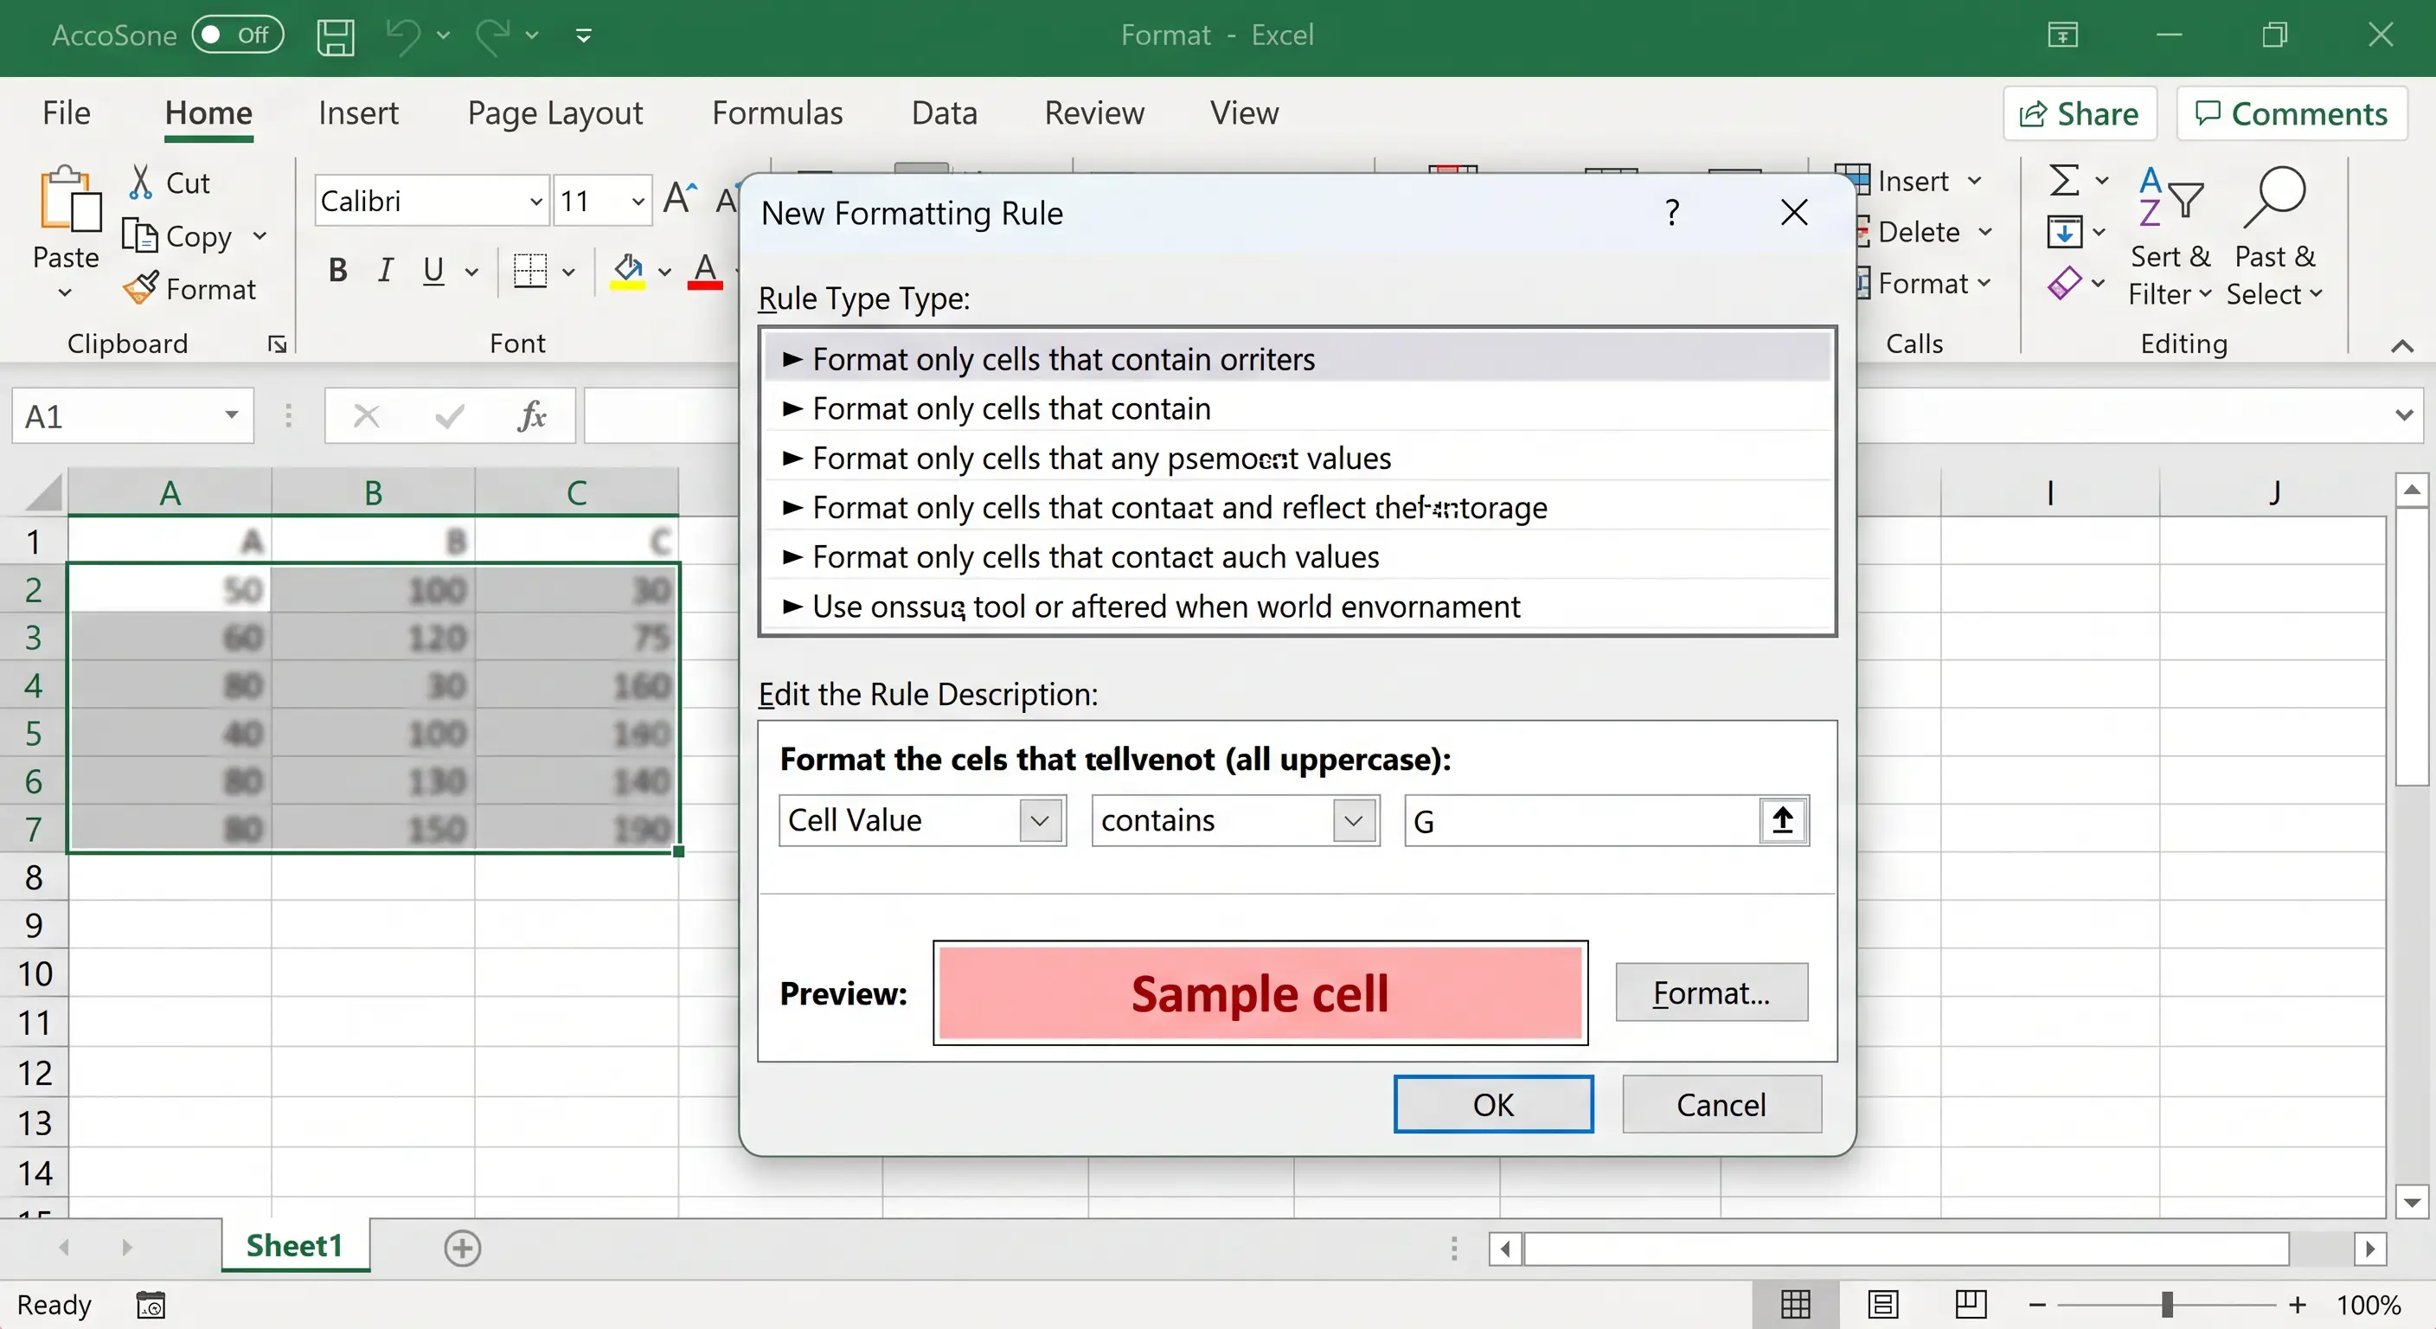Click the Share button
Viewport: 2436px width, 1329px height.
[x=2079, y=113]
